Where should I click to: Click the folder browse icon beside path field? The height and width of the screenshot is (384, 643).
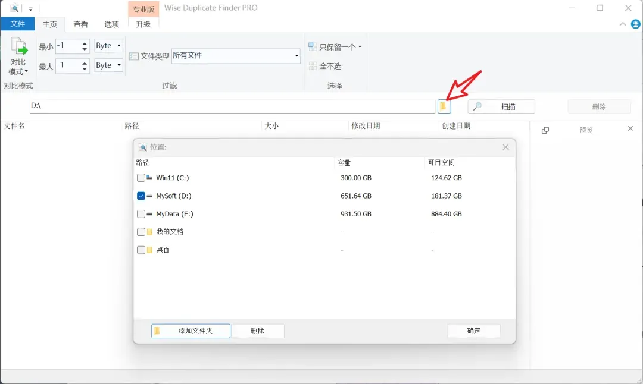click(x=444, y=106)
